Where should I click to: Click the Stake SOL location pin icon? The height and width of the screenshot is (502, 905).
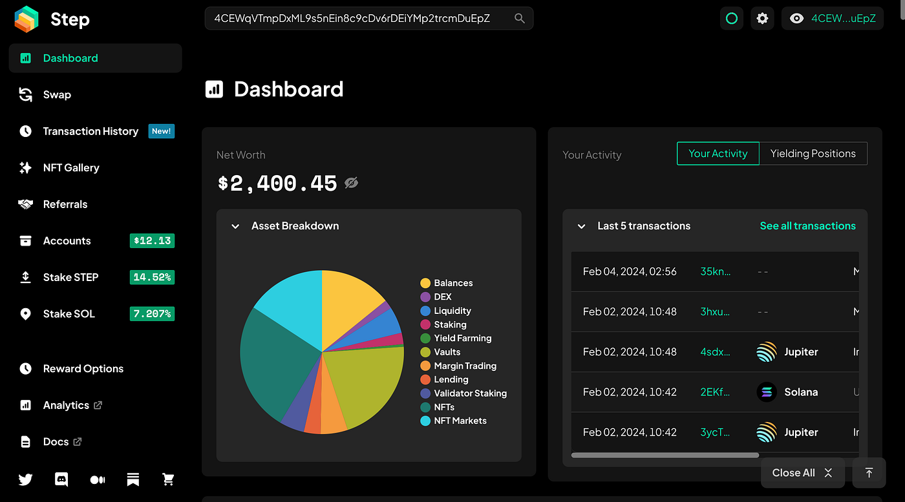coord(25,314)
